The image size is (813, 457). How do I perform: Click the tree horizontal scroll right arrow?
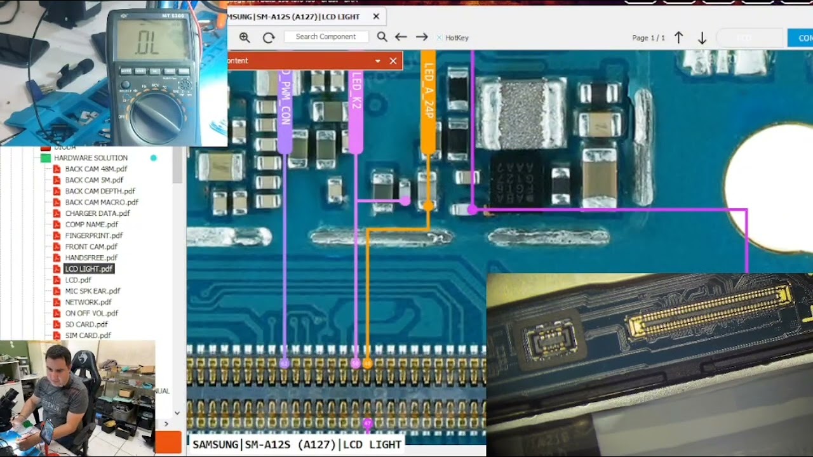(166, 423)
